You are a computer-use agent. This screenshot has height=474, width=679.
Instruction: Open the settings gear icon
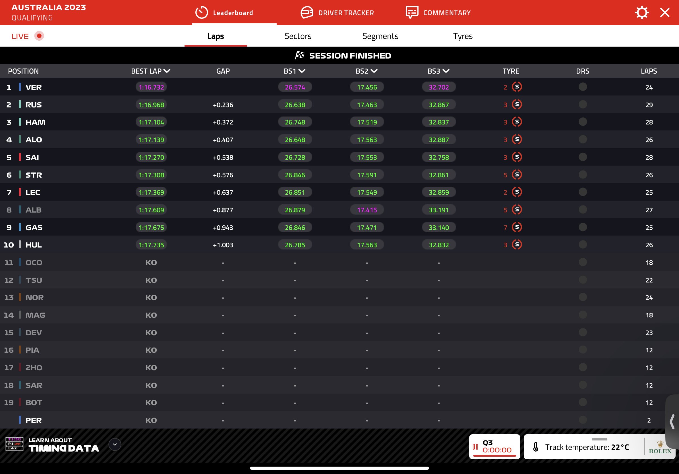[x=642, y=13]
